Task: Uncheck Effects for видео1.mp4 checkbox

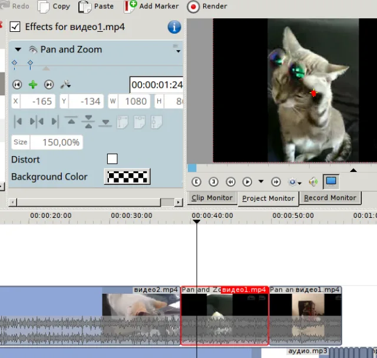Action: tap(15, 26)
